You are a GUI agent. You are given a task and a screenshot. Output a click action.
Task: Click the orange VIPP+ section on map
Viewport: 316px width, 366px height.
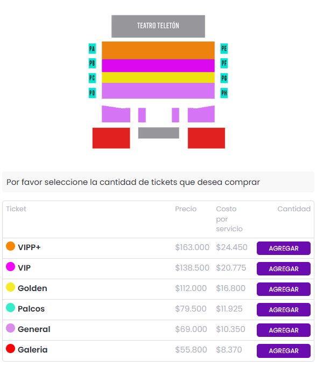158,51
